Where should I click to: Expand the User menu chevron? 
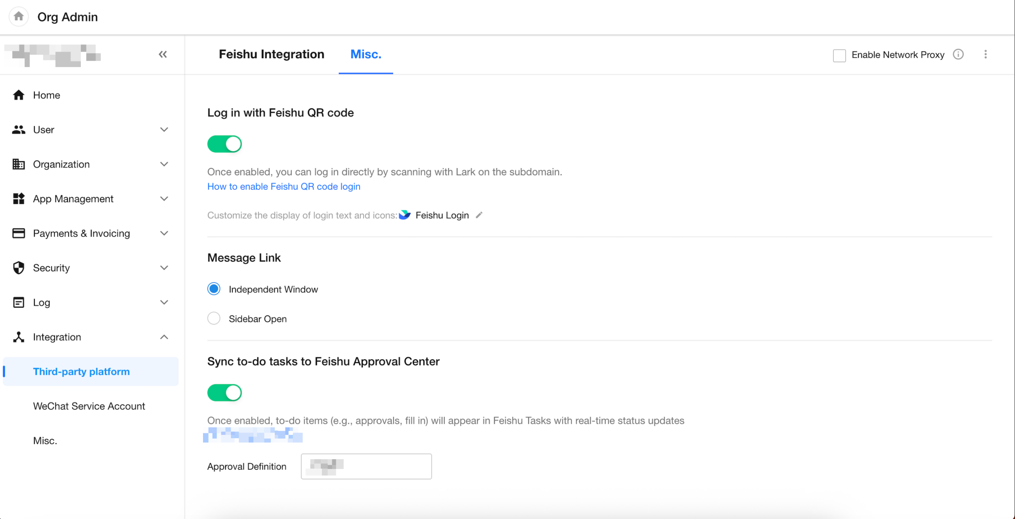[x=164, y=130]
